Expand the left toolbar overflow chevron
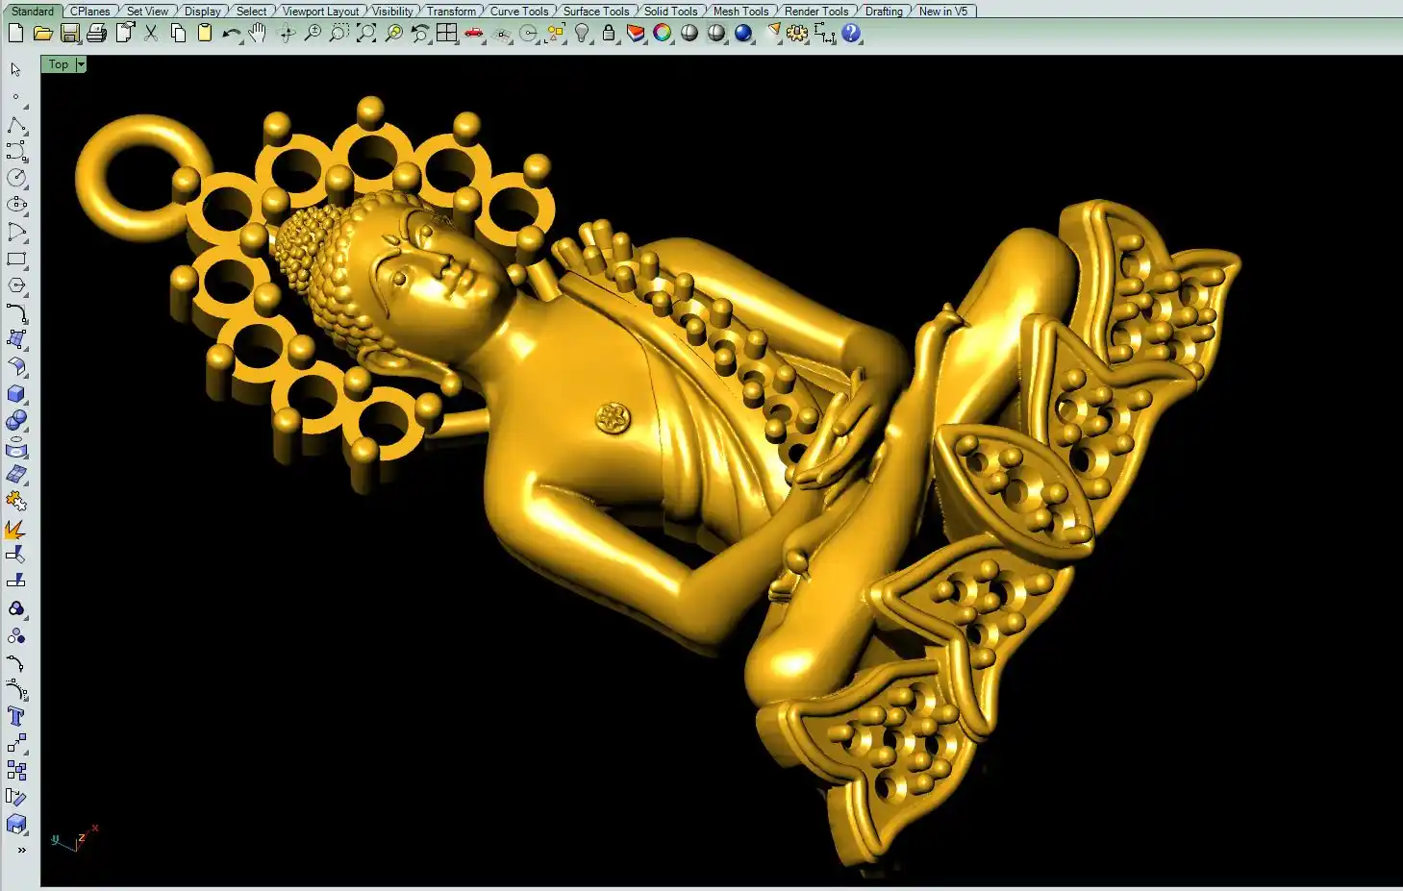Image resolution: width=1403 pixels, height=891 pixels. click(x=21, y=850)
